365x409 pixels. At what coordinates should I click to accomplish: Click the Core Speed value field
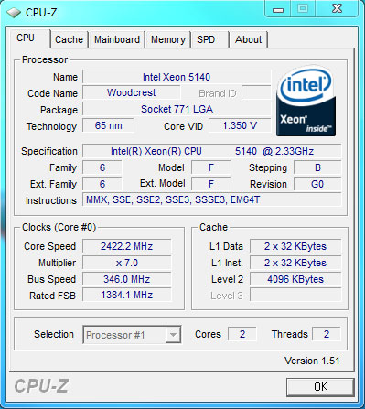127,246
